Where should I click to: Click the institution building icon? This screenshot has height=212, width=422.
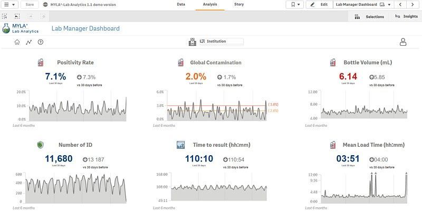pos(193,42)
